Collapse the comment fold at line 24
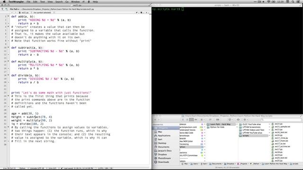The height and width of the screenshot is (170, 303). pos(9,96)
